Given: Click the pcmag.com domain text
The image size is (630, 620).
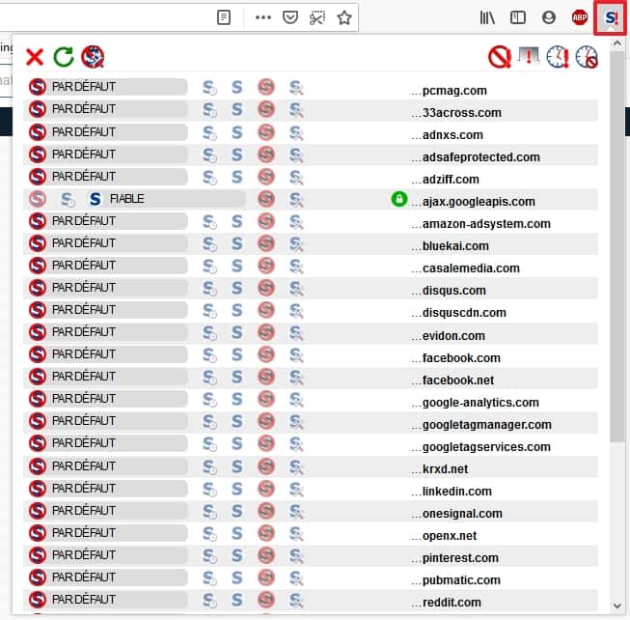Looking at the screenshot, I should (x=454, y=91).
